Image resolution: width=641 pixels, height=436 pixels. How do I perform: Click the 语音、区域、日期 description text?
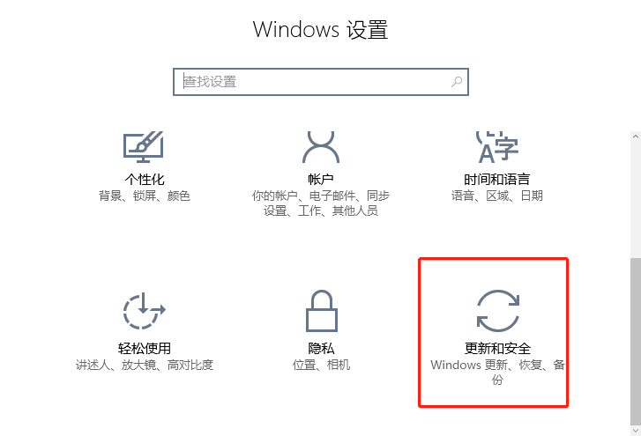point(497,196)
